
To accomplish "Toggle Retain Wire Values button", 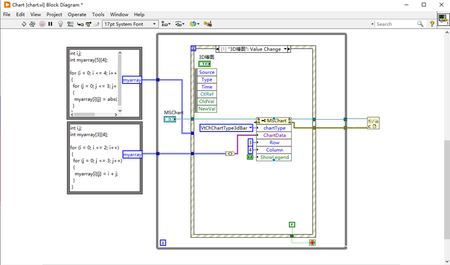I will click(x=70, y=24).
